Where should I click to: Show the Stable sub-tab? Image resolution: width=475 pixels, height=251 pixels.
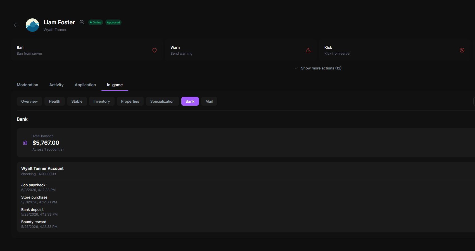pyautogui.click(x=77, y=101)
